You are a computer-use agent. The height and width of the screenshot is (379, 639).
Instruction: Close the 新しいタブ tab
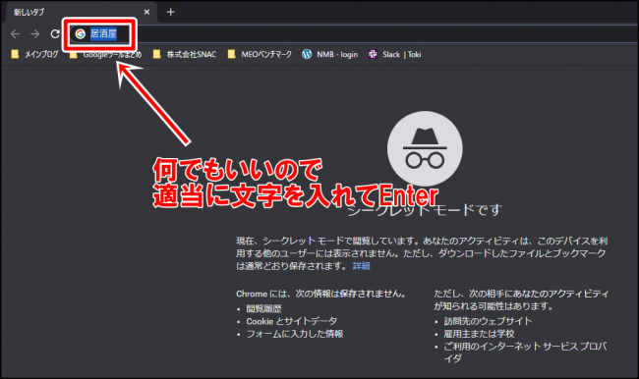pyautogui.click(x=146, y=12)
